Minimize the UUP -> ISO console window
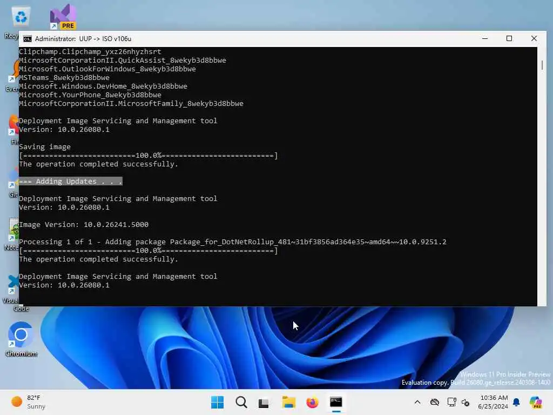 coord(485,38)
